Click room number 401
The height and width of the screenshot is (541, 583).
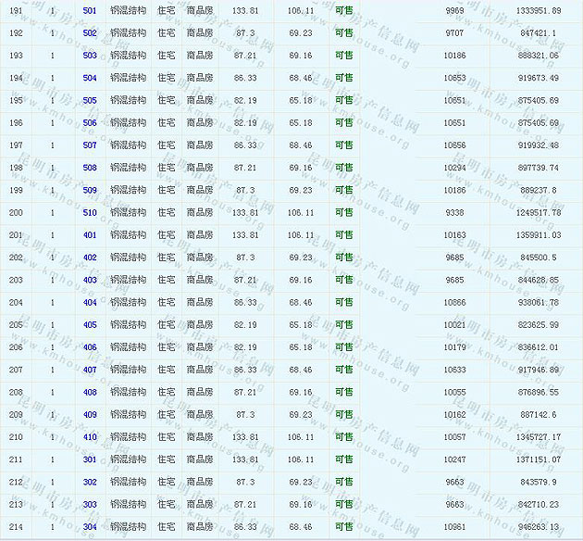[89, 235]
